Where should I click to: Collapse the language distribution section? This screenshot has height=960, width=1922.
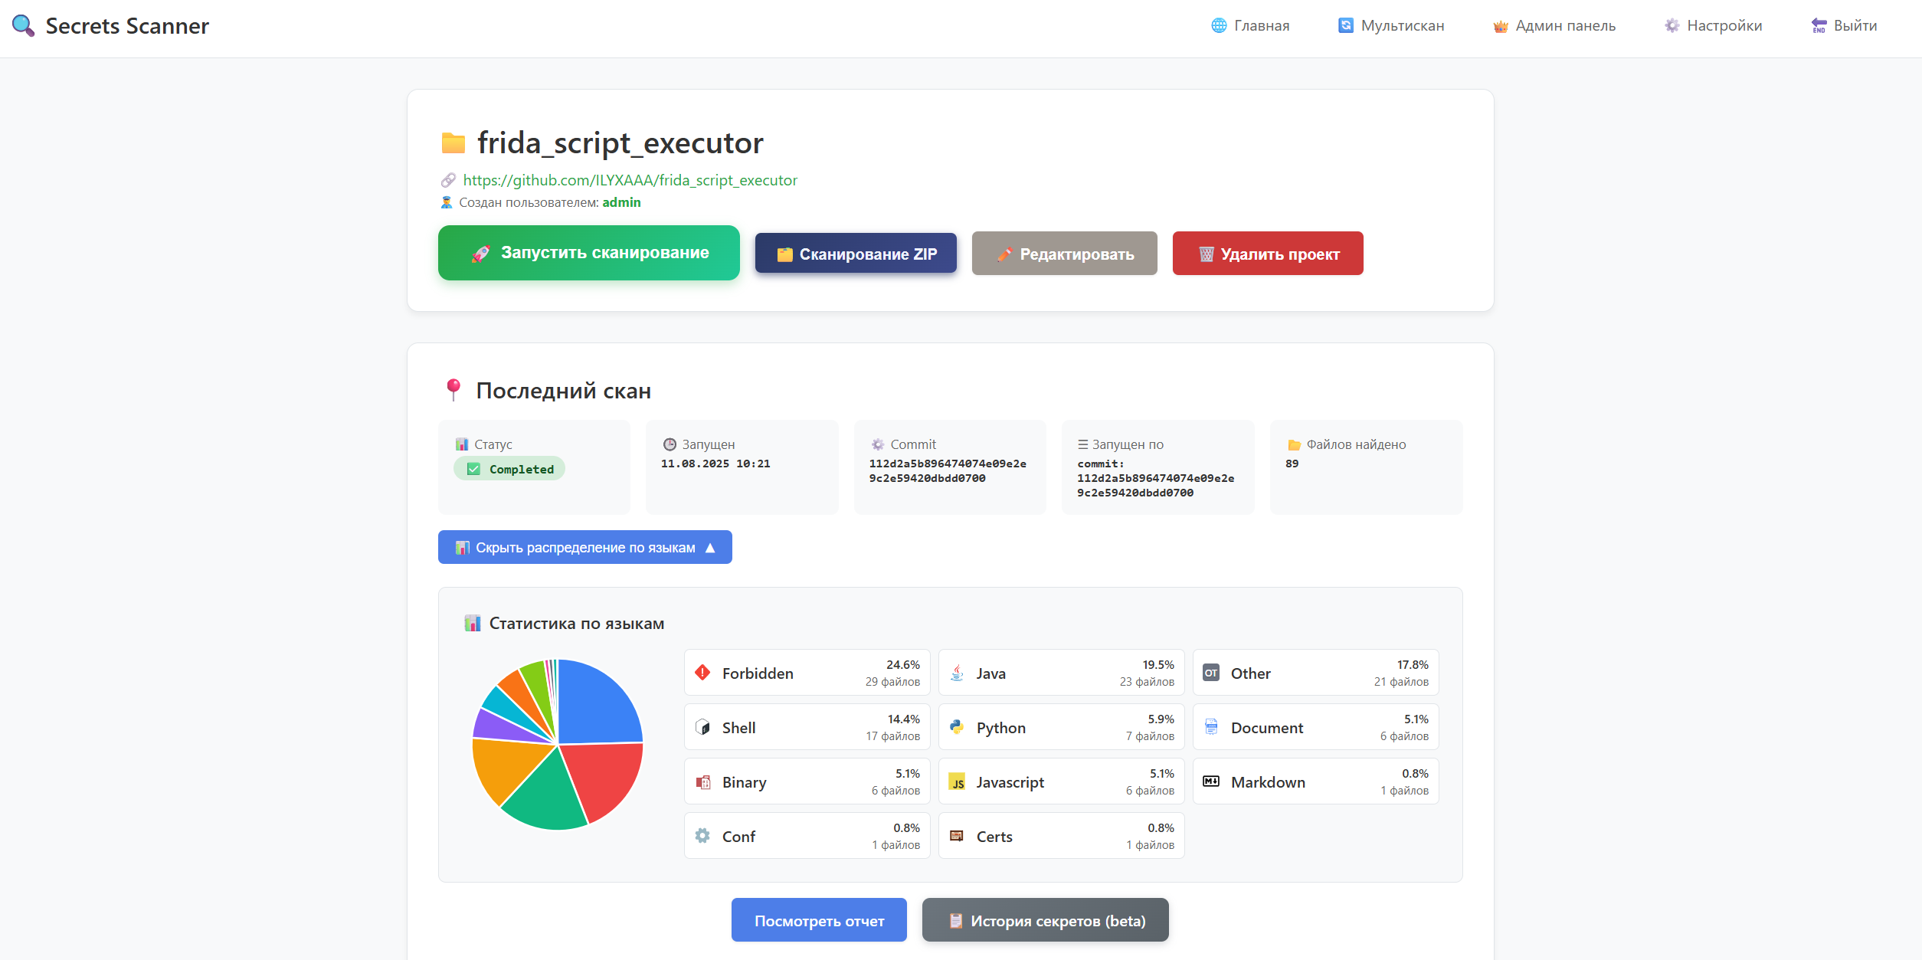(584, 547)
